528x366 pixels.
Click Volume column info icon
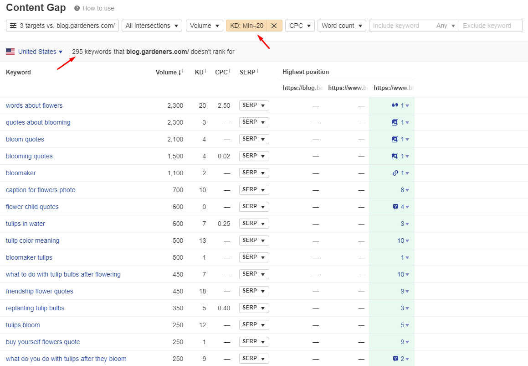pos(183,71)
